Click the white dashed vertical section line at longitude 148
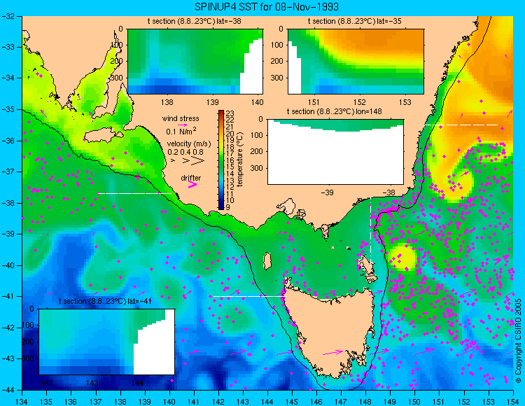This screenshot has width=525, height=406. (x=370, y=232)
